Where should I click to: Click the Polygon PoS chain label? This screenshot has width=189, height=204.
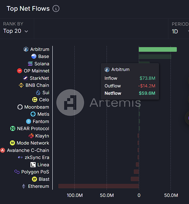tap(35, 172)
